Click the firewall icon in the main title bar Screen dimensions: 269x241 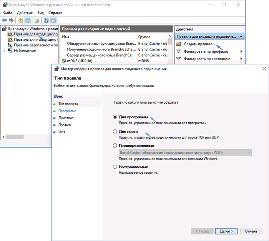tap(5, 5)
